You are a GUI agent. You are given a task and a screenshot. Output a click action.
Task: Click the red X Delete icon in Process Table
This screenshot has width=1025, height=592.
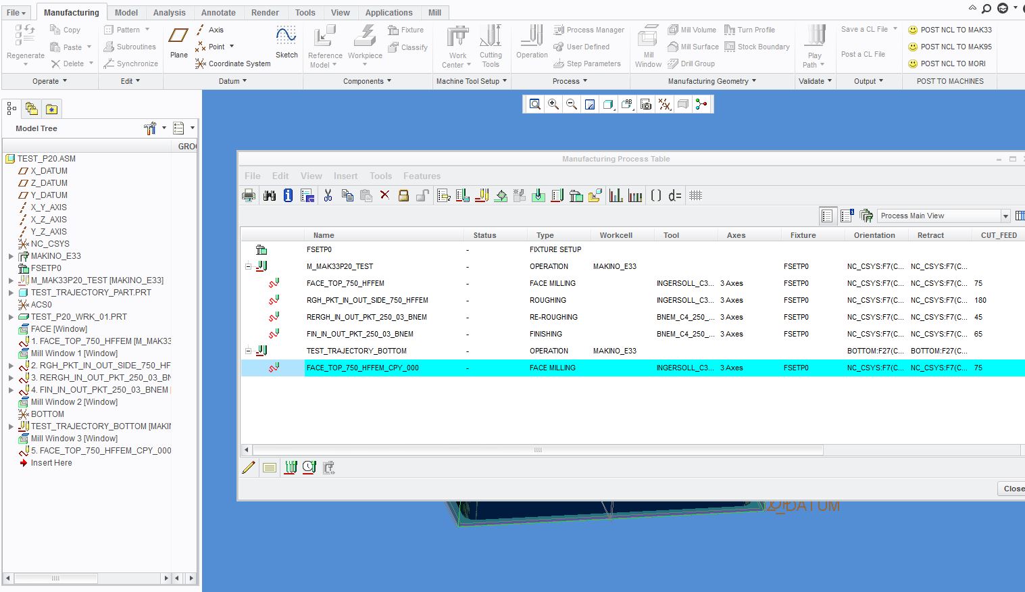tap(384, 195)
